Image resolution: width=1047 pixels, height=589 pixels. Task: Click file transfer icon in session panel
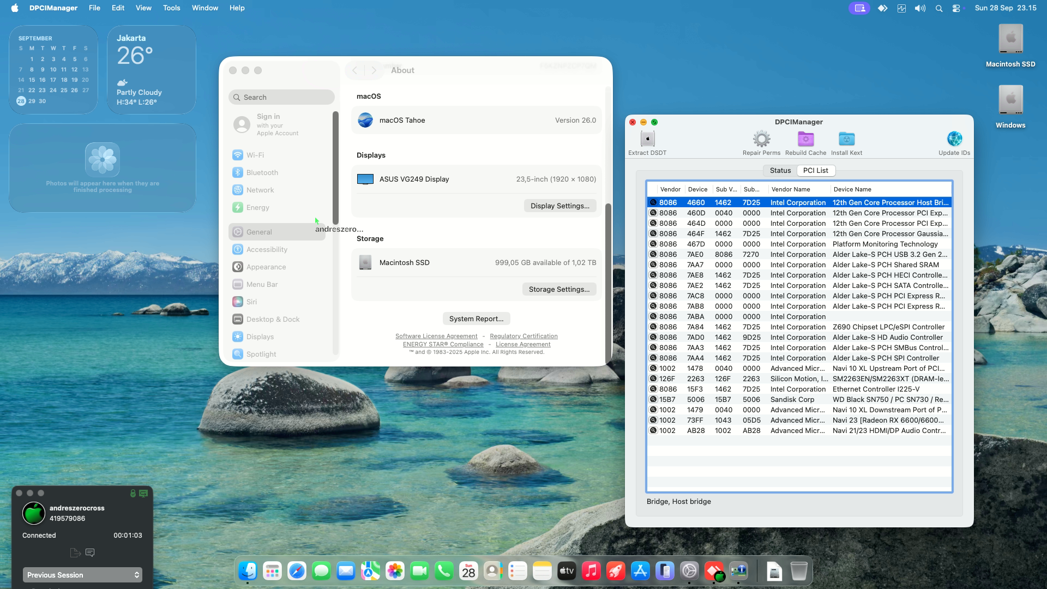point(75,552)
